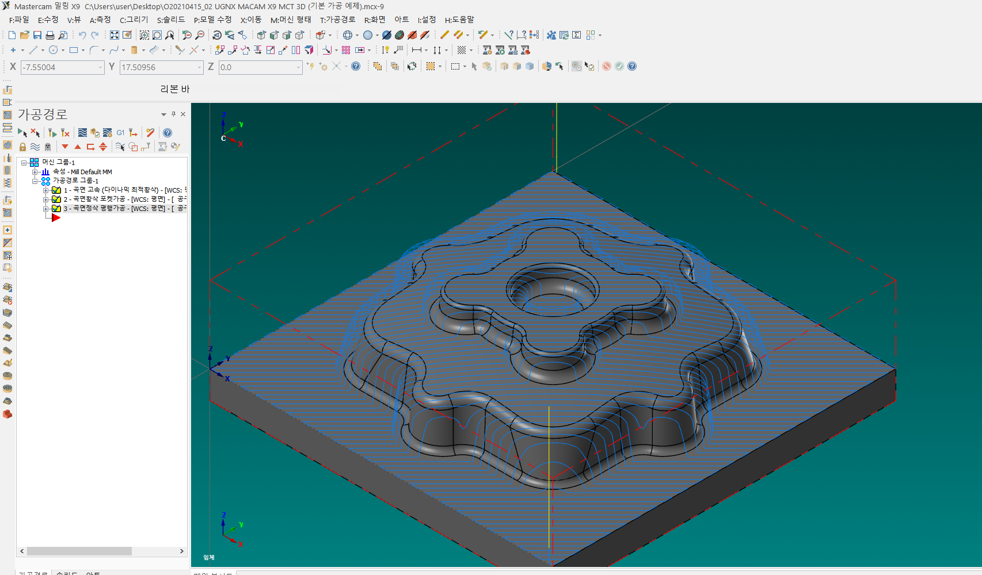Click the E:수정 menu
Screen dimensions: 982x575
coord(48,20)
